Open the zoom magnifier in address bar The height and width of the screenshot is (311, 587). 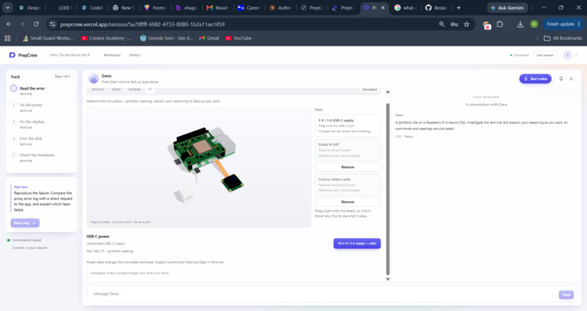tap(442, 24)
